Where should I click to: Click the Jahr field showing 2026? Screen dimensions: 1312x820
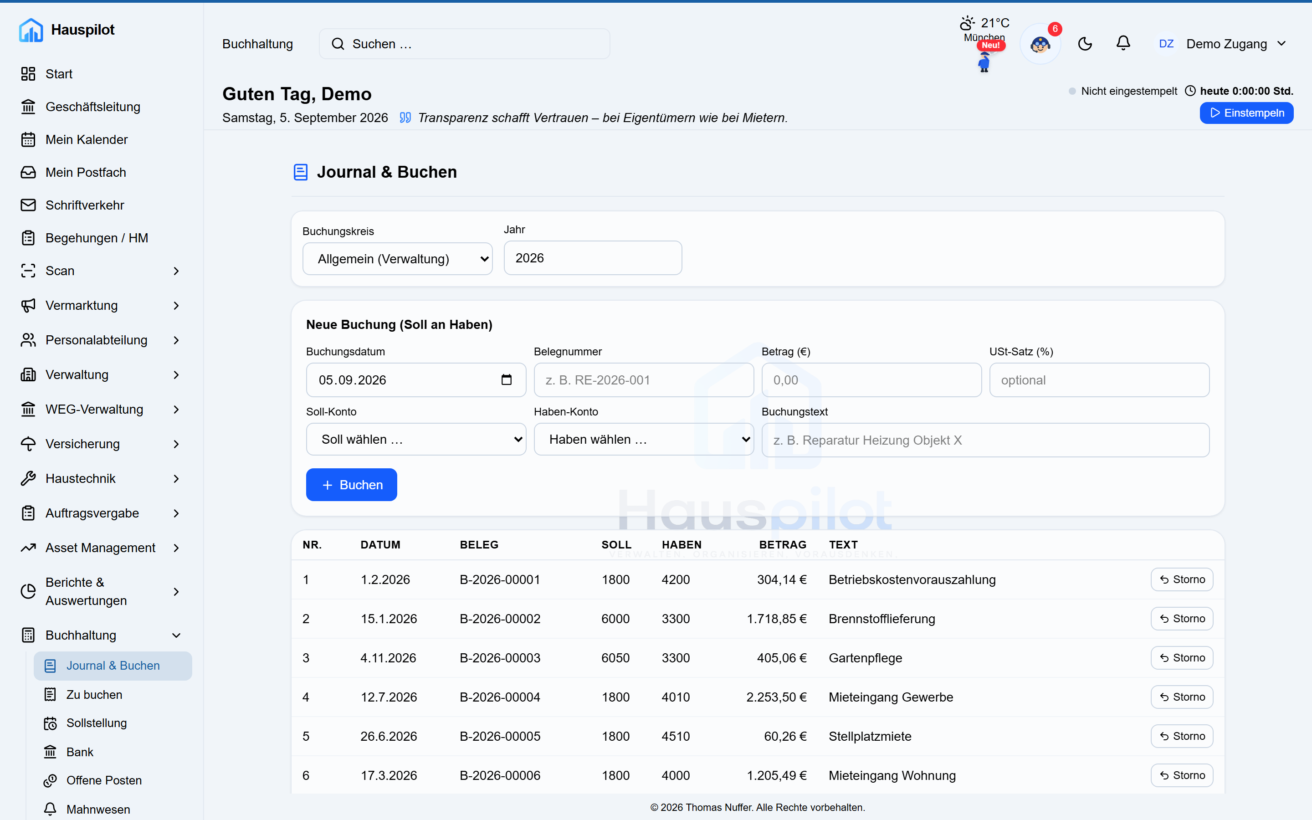click(x=593, y=258)
